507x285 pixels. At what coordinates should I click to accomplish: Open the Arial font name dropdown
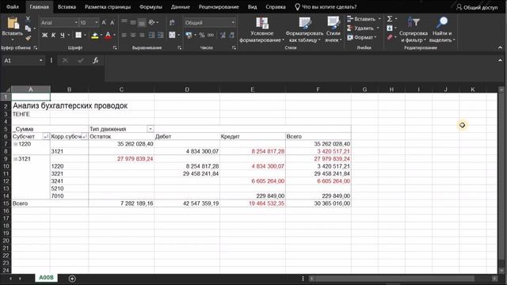76,23
